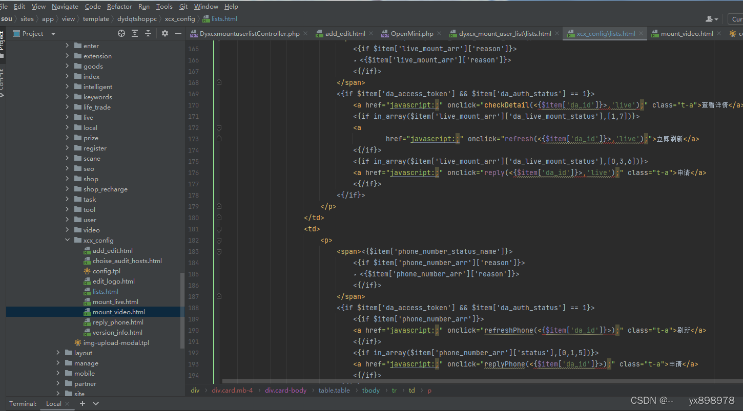
Task: Click Expand All icon in Project panel
Action: 135,33
